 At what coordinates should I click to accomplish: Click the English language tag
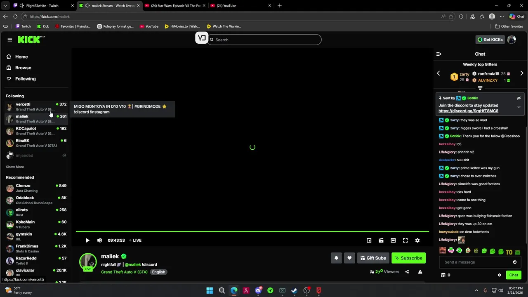click(x=158, y=272)
